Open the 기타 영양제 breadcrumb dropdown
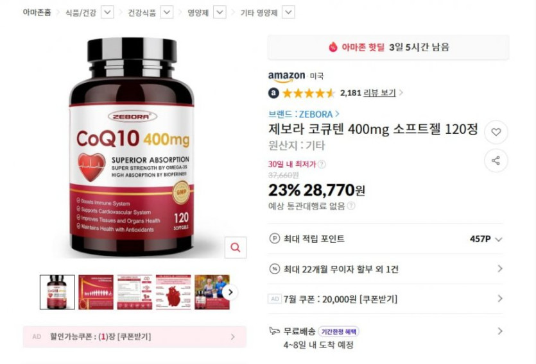This screenshot has height=364, width=536. [x=288, y=13]
